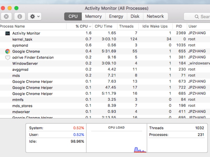Select the Network tab
Image resolution: width=210 pixels, height=157 pixels.
(155, 16)
